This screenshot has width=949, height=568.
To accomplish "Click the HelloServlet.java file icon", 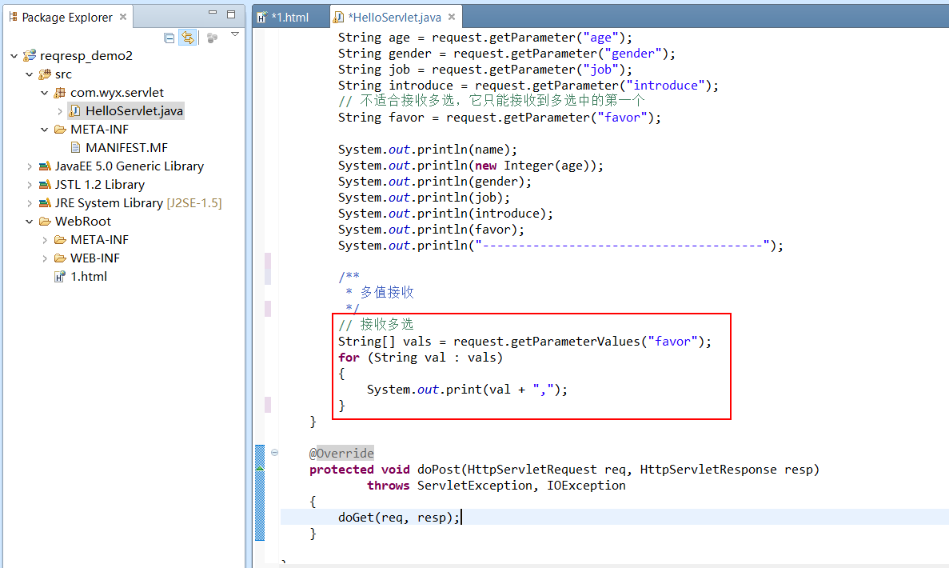I will pos(75,111).
